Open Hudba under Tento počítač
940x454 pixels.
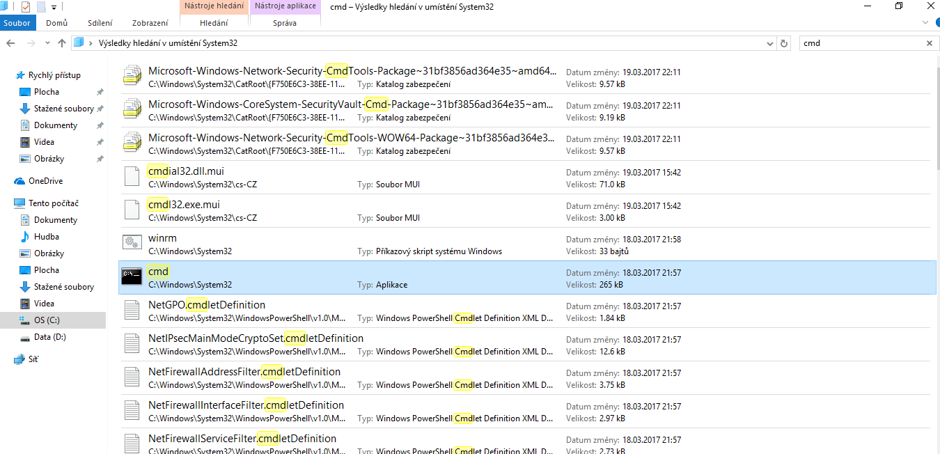click(47, 237)
